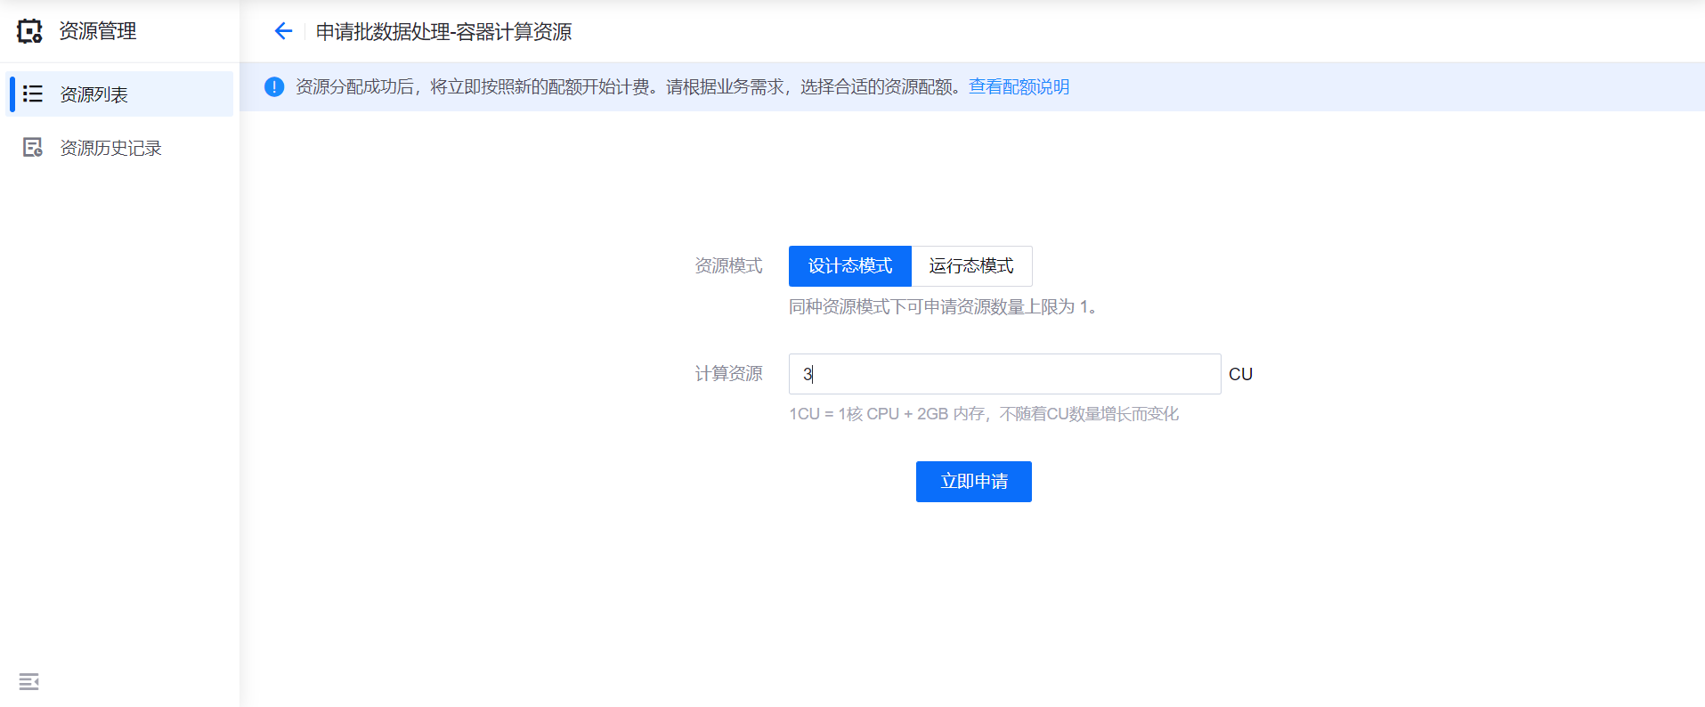Click the 资源历史记录 history icon
Image resolution: width=1705 pixels, height=707 pixels.
33,148
